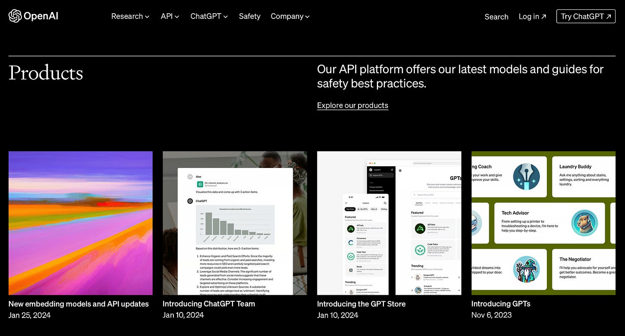Click the Jan 25, 2024 date text
This screenshot has height=336, width=625.
30,315
